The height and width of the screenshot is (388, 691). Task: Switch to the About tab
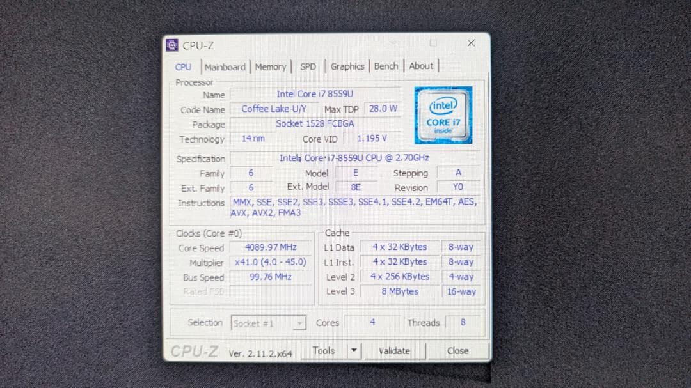pyautogui.click(x=421, y=66)
